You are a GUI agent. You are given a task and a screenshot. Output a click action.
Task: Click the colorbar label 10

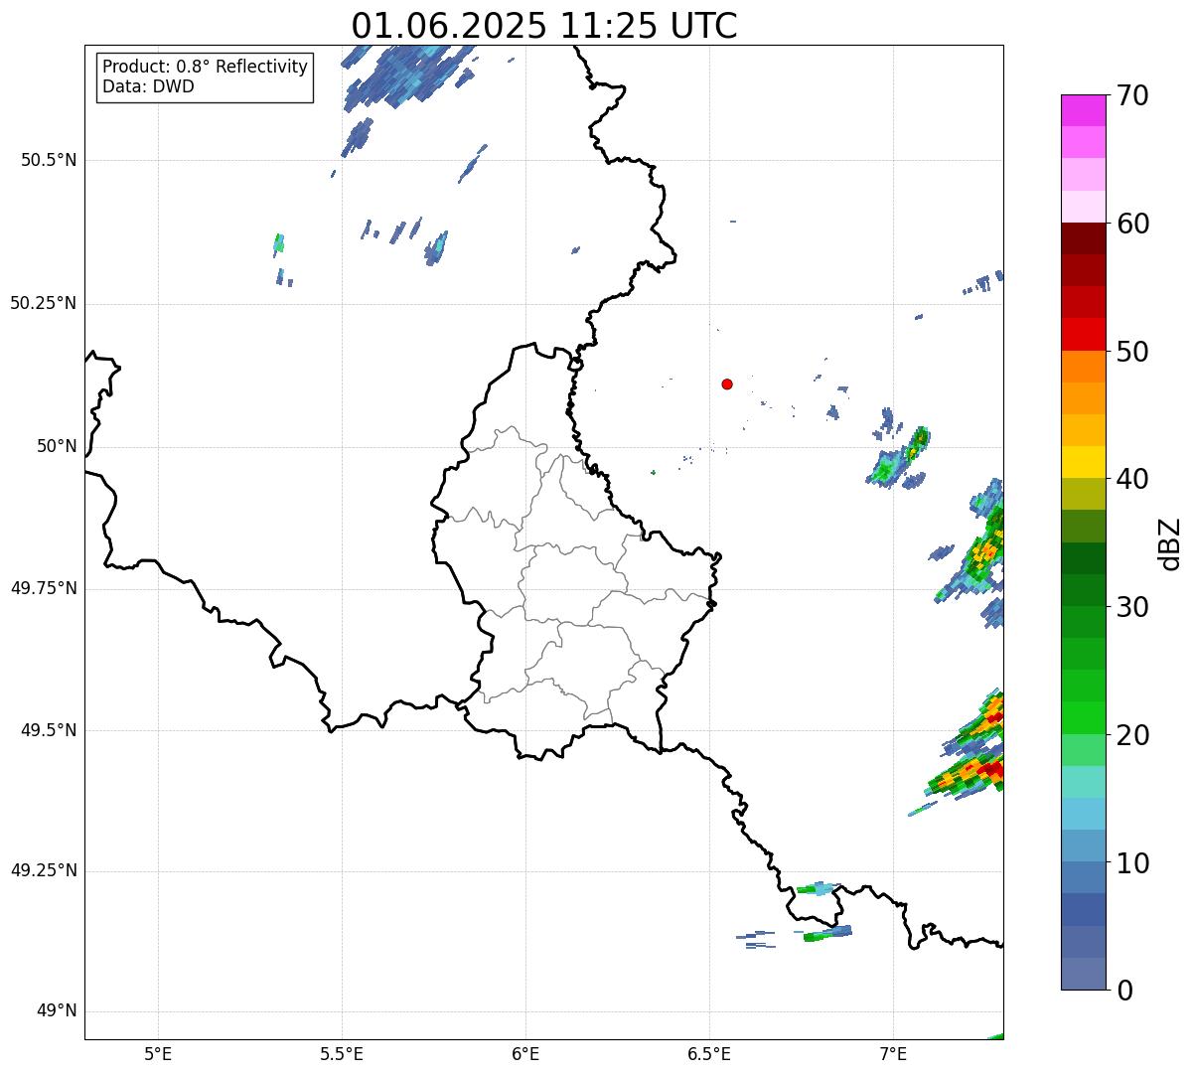(x=1132, y=862)
